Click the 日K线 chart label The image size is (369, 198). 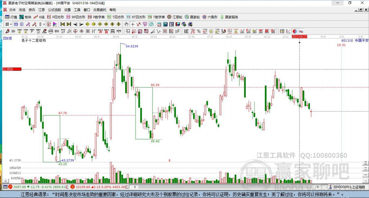[8, 38]
